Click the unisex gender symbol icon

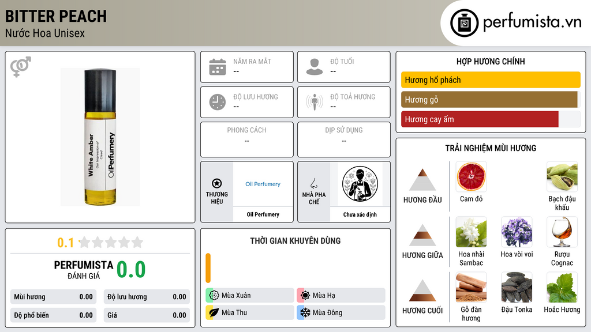[x=21, y=67]
